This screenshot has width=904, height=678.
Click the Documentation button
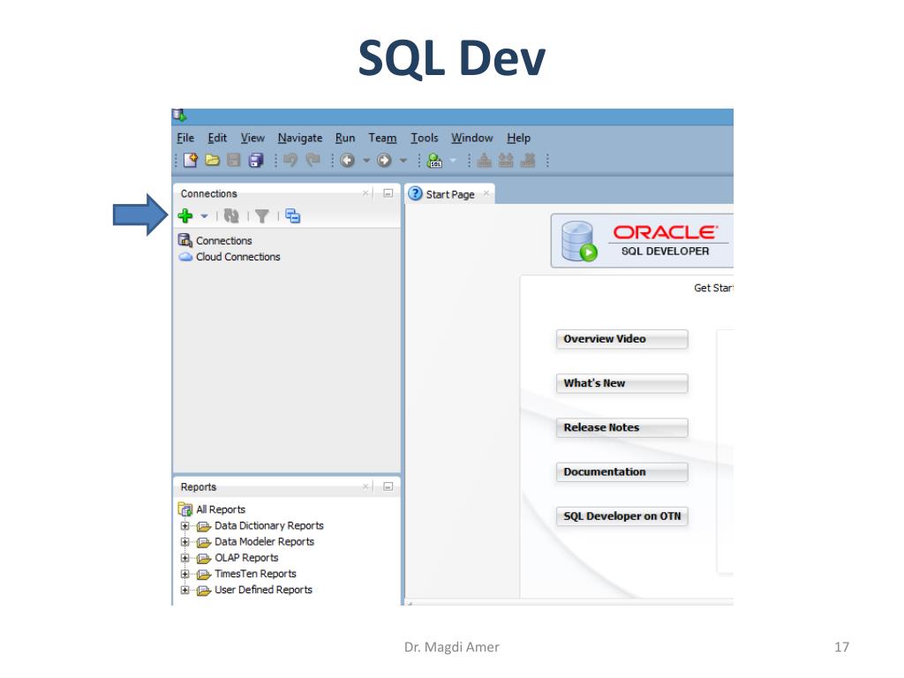[621, 472]
